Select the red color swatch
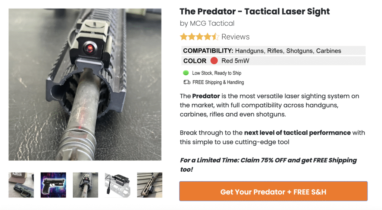This screenshot has width=382, height=210. (214, 61)
